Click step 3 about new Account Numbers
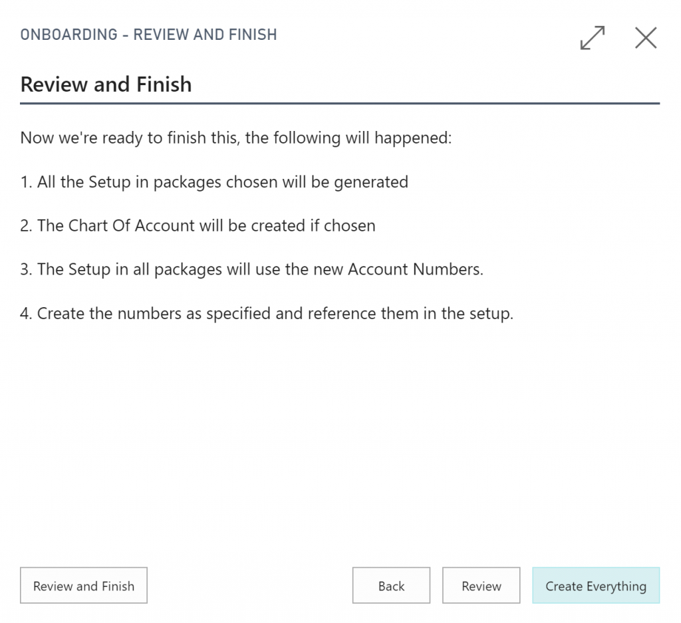 [251, 269]
